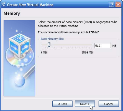Click the glowing wand sphere in the illustration

click(x=20, y=81)
